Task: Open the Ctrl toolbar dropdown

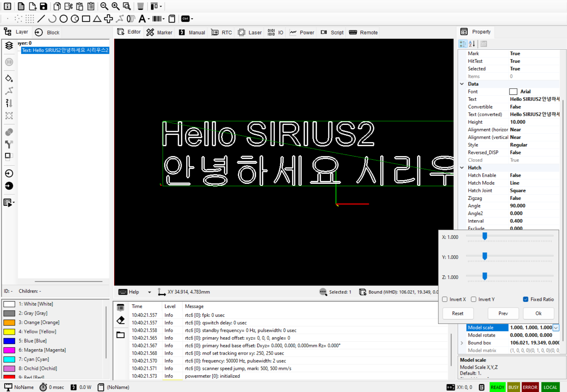Action: pos(192,19)
